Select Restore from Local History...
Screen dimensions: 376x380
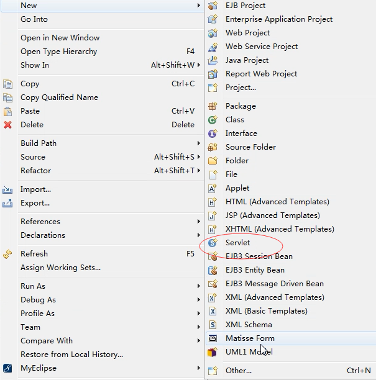click(72, 355)
